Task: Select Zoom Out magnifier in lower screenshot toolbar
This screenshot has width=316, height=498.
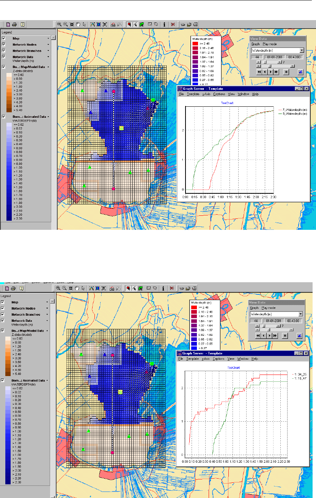Action: 65,288
